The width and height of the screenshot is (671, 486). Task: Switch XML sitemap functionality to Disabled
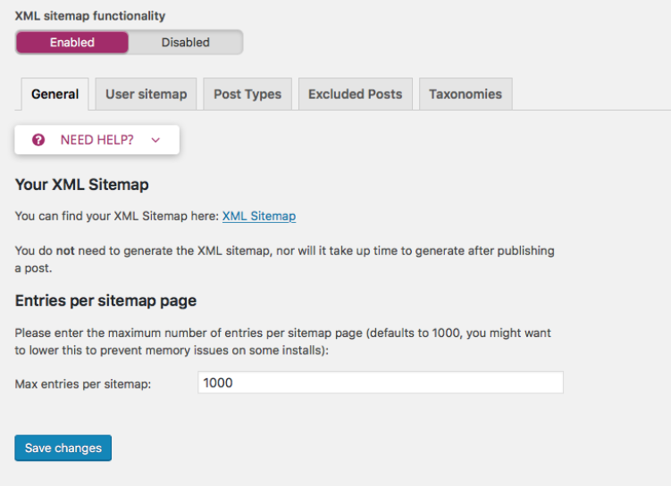point(185,42)
